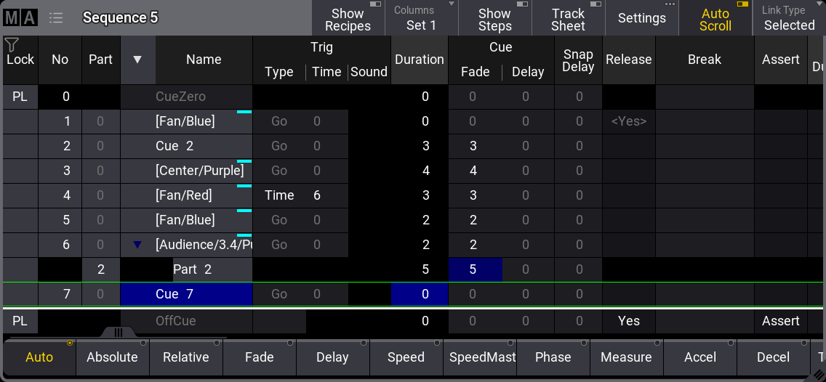Image resolution: width=826 pixels, height=382 pixels.
Task: Open the Columns Set 1 dropdown
Action: tap(421, 19)
